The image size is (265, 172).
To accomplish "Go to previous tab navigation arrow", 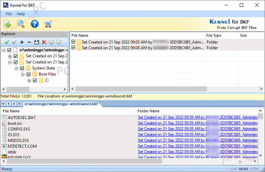I will 8,104.
